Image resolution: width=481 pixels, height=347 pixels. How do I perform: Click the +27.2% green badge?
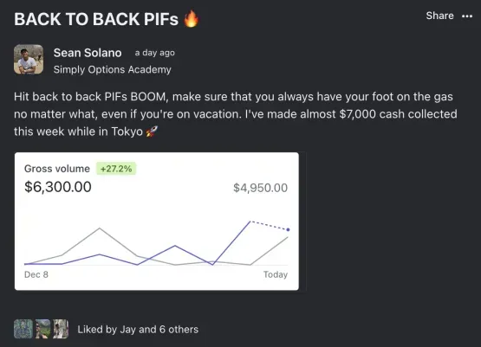(x=116, y=169)
